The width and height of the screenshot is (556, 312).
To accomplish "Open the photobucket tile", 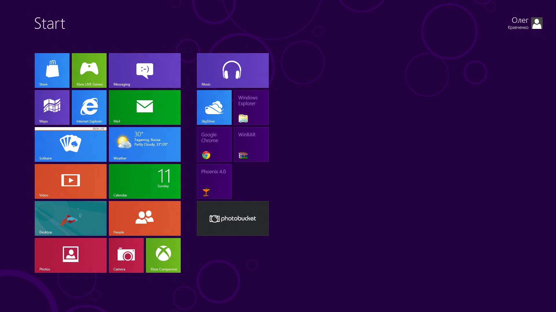I will 233,218.
